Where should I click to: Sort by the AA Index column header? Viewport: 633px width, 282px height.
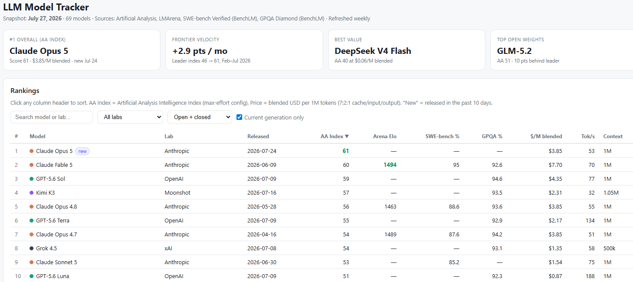[334, 136]
